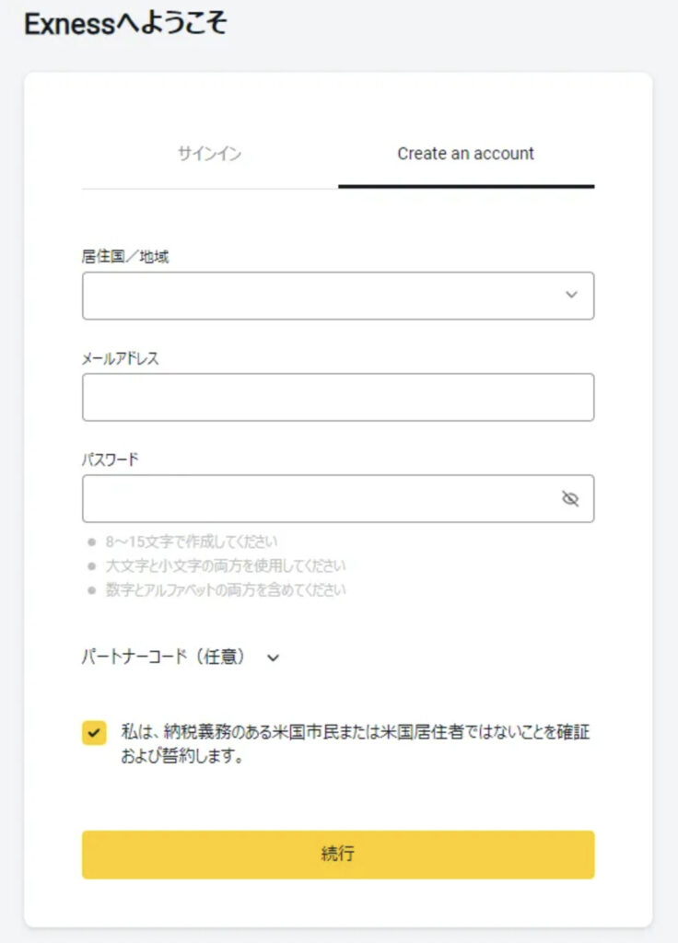Click the 大文字と小文字 password rule
Screen dimensions: 678x943
pos(226,565)
